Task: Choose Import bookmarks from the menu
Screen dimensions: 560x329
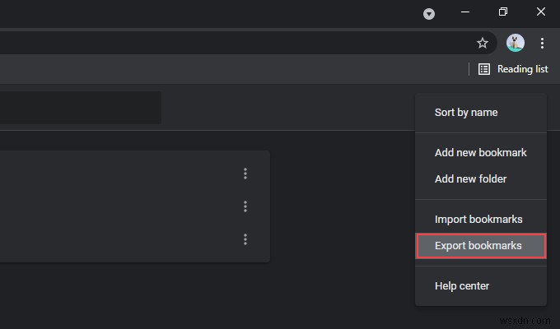Action: click(478, 220)
